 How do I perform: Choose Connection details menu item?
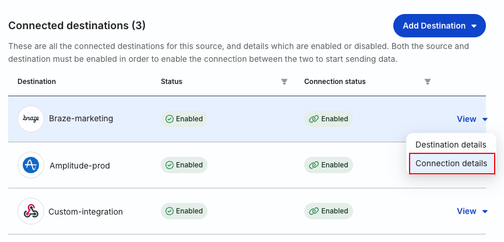tap(452, 163)
